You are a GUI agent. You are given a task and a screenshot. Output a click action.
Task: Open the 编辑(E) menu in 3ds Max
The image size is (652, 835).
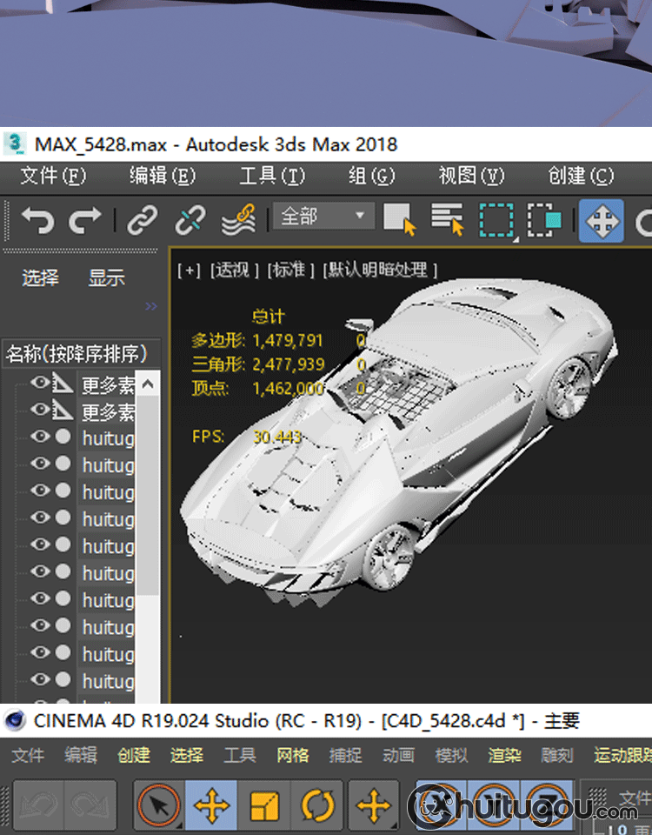click(x=163, y=176)
